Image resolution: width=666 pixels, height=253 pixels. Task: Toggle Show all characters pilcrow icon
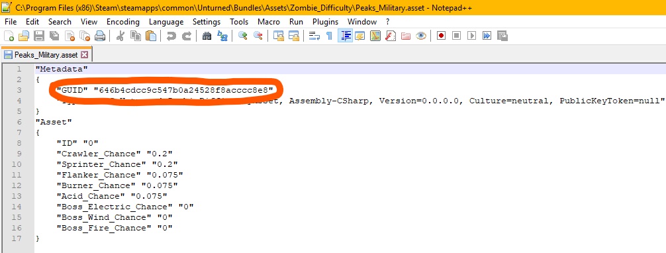(329, 36)
